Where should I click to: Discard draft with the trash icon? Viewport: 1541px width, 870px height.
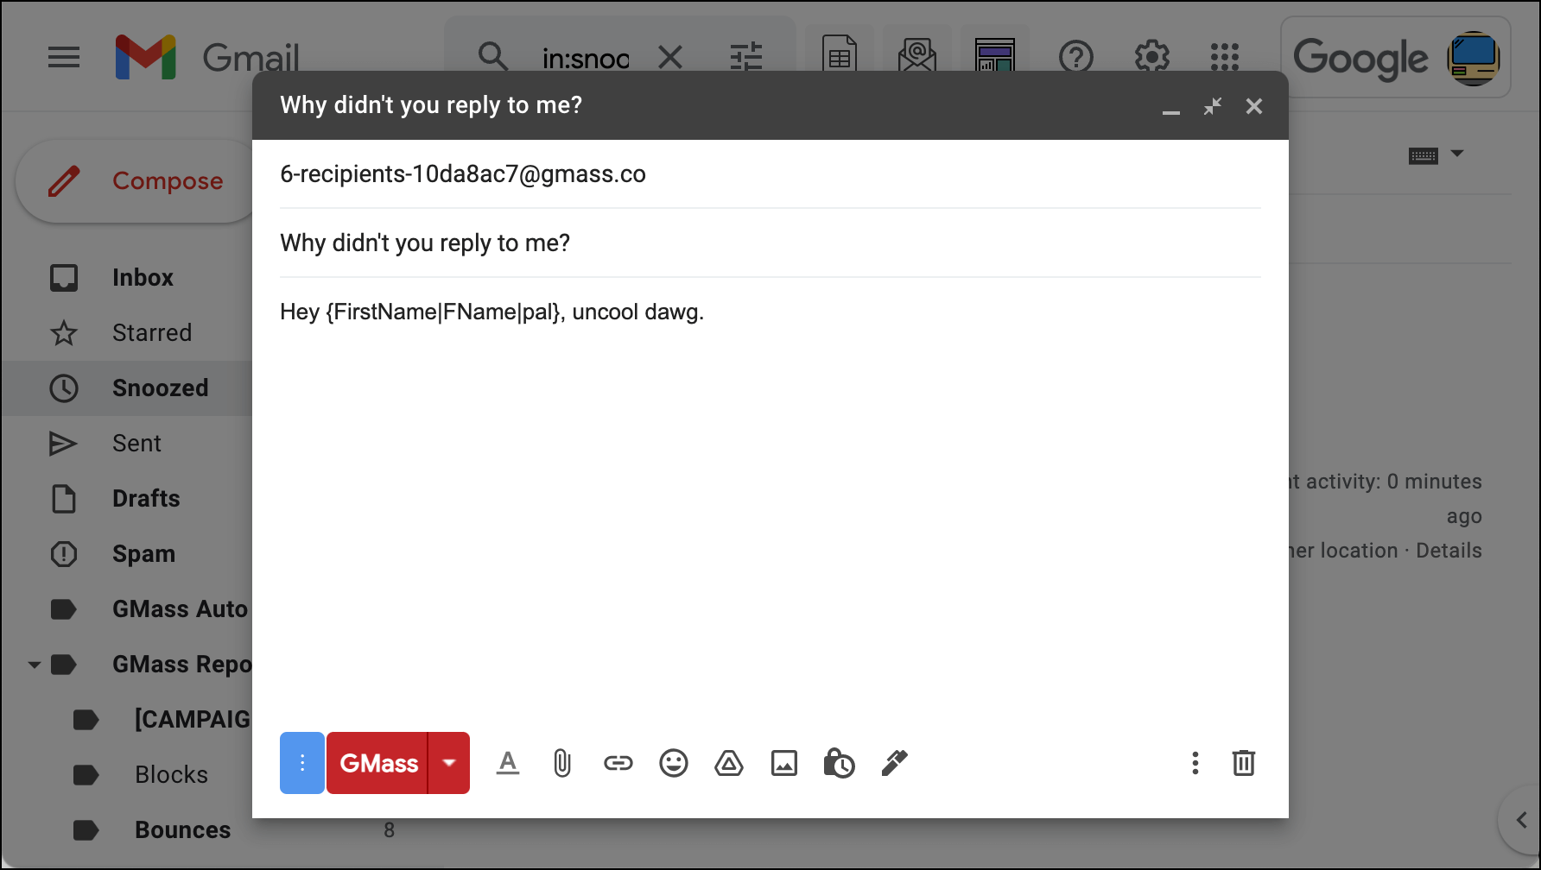tap(1244, 763)
